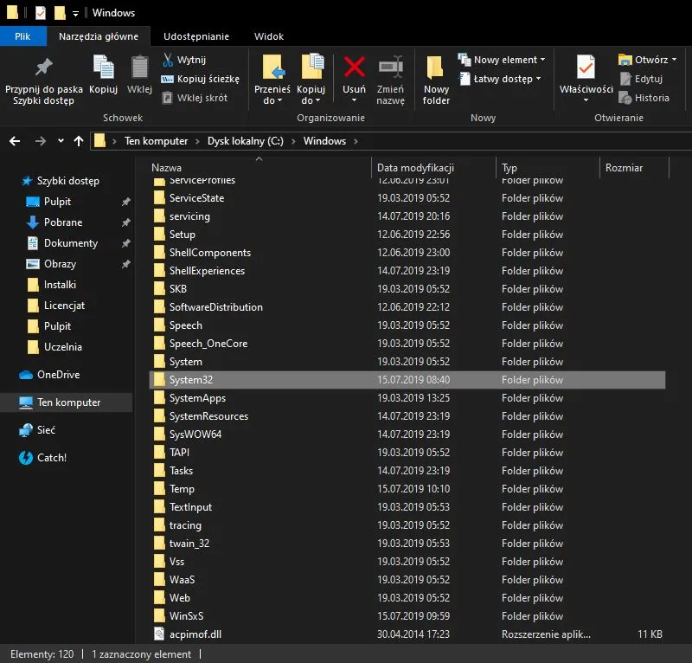This screenshot has height=663, width=692.
Task: Switch to the Widok ribbon tab
Action: pyautogui.click(x=268, y=36)
